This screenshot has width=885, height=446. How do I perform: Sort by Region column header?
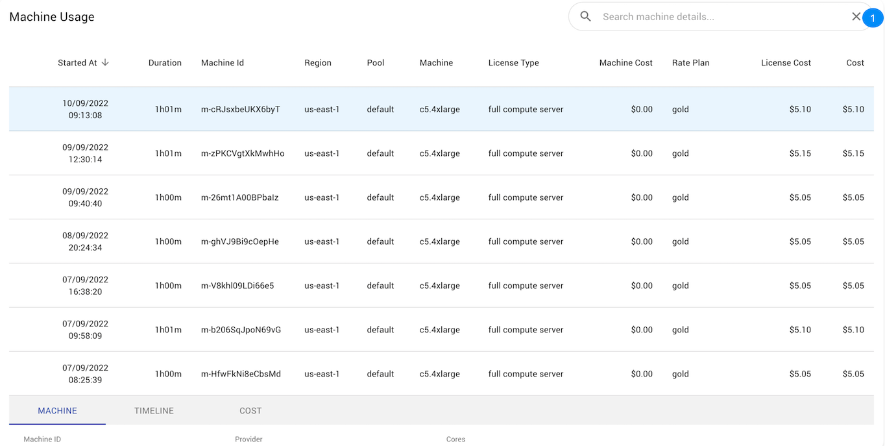pos(318,63)
